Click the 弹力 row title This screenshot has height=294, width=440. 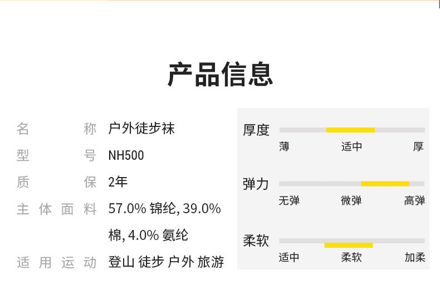tap(256, 184)
